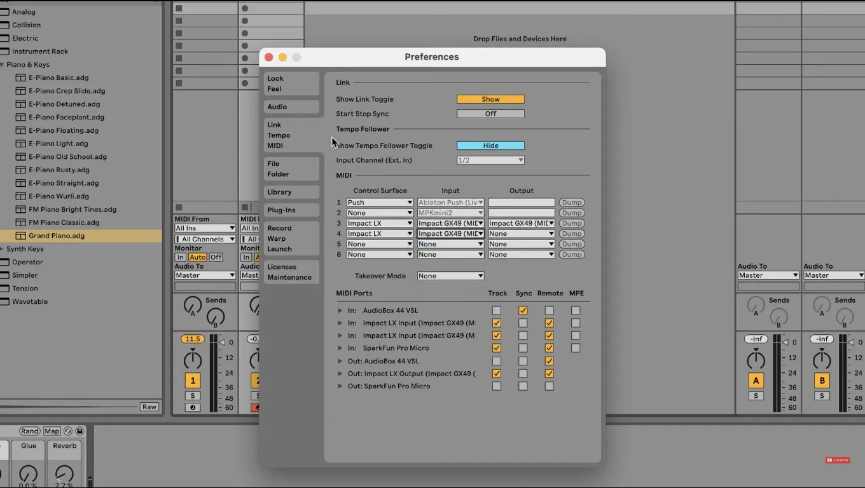Open Input dropdown in MIDI row 4
Viewport: 865px width, 488px height.
coord(450,234)
